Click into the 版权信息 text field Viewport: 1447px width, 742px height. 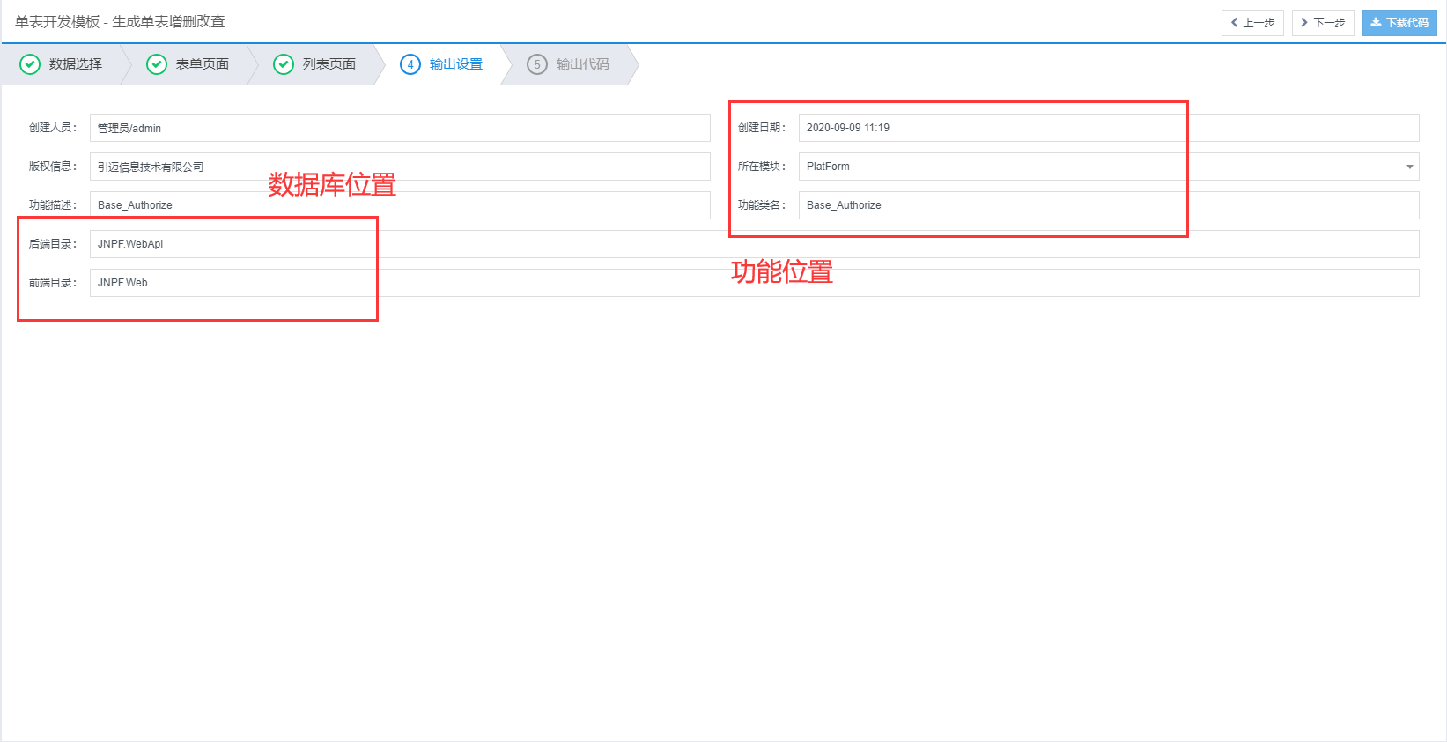click(400, 167)
